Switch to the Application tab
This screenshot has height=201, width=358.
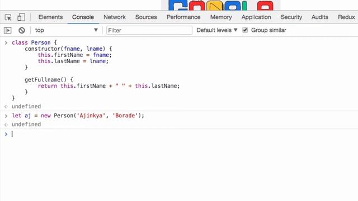[256, 17]
